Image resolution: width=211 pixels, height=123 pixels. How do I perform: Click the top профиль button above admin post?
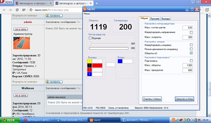54,16
